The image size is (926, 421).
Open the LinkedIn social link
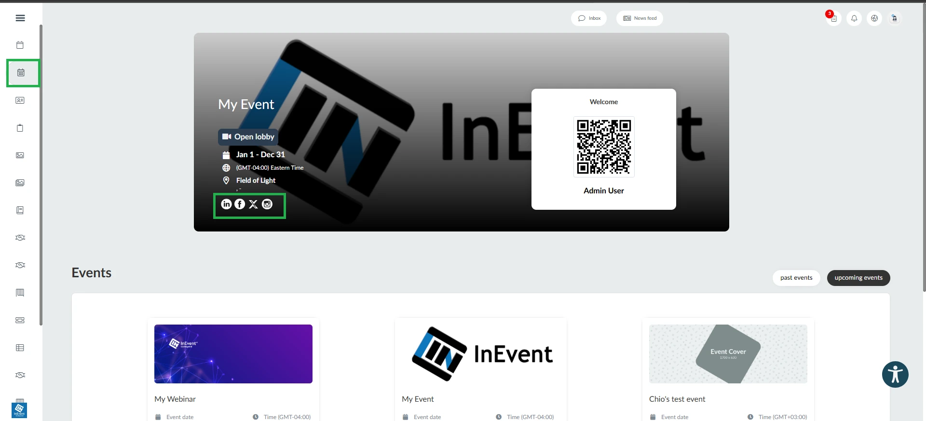tap(226, 204)
